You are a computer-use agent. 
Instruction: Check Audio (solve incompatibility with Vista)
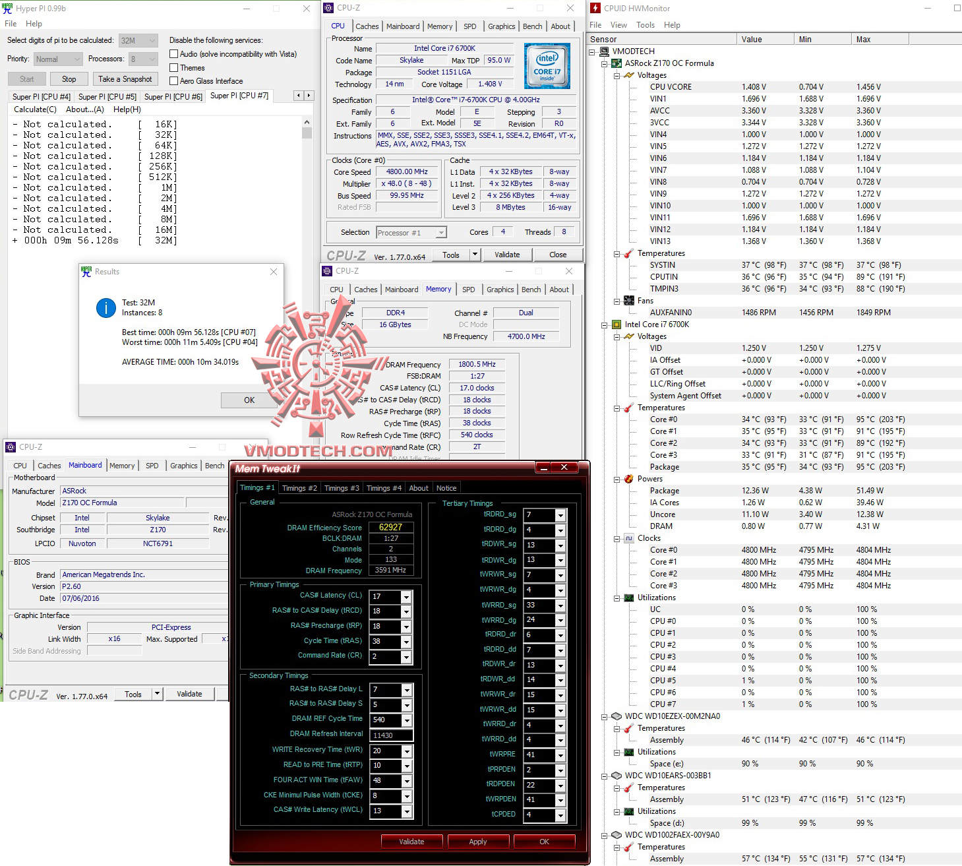pyautogui.click(x=175, y=53)
